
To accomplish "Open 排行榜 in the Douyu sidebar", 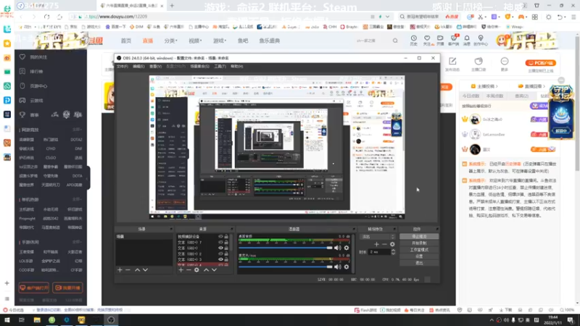I will point(31,71).
